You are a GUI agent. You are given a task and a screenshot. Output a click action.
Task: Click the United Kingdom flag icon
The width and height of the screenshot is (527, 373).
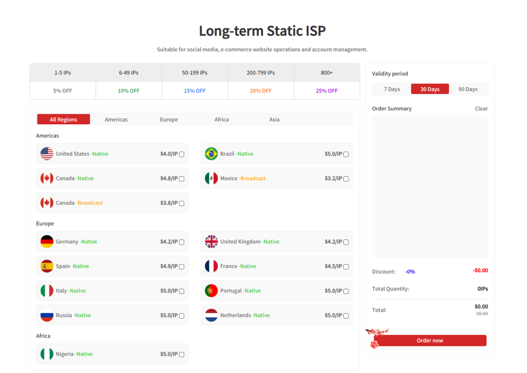211,241
